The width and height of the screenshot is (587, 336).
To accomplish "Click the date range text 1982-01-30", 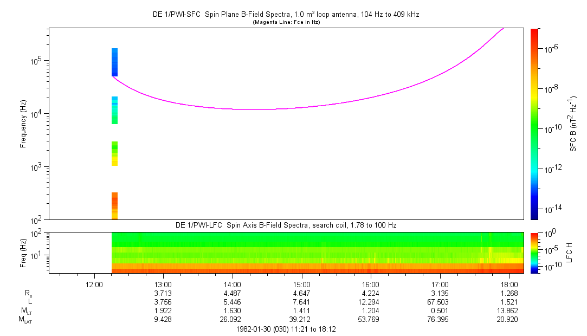I will pos(286,329).
